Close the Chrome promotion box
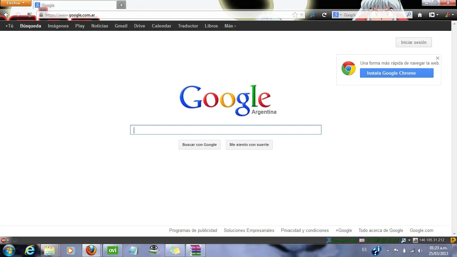 (438, 58)
